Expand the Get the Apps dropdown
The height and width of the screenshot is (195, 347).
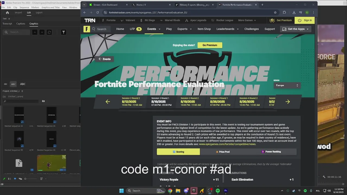pos(295,29)
